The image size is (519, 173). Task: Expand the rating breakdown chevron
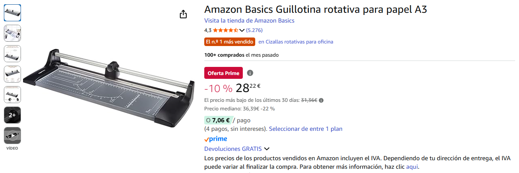pyautogui.click(x=242, y=30)
